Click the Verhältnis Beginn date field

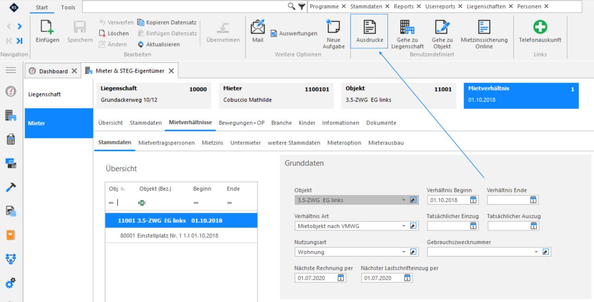(x=453, y=200)
